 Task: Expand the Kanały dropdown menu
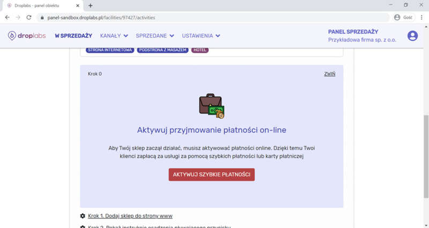pyautogui.click(x=114, y=36)
